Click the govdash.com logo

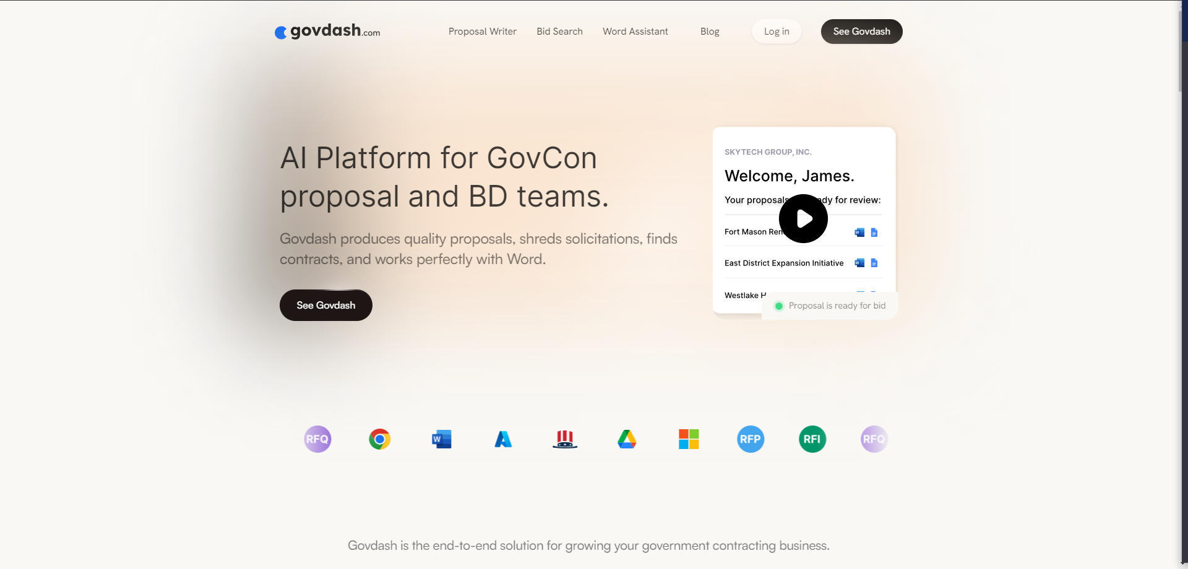327,31
